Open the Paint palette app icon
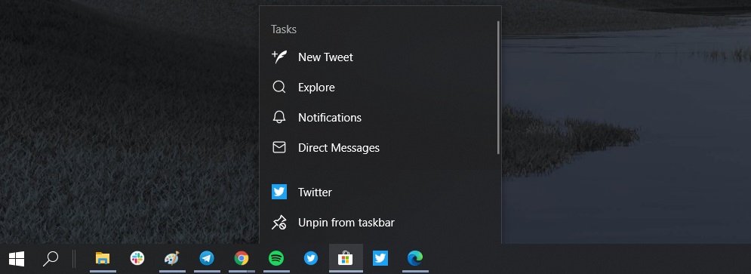The width and height of the screenshot is (751, 274). coord(172,259)
